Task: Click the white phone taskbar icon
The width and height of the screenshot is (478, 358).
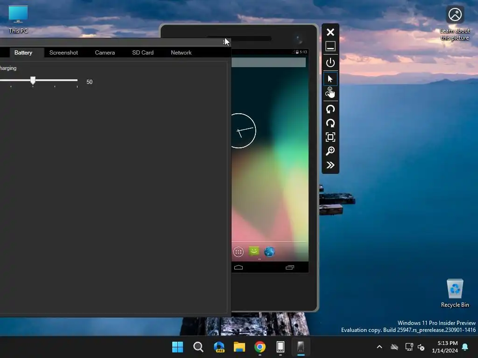Action: (281, 347)
